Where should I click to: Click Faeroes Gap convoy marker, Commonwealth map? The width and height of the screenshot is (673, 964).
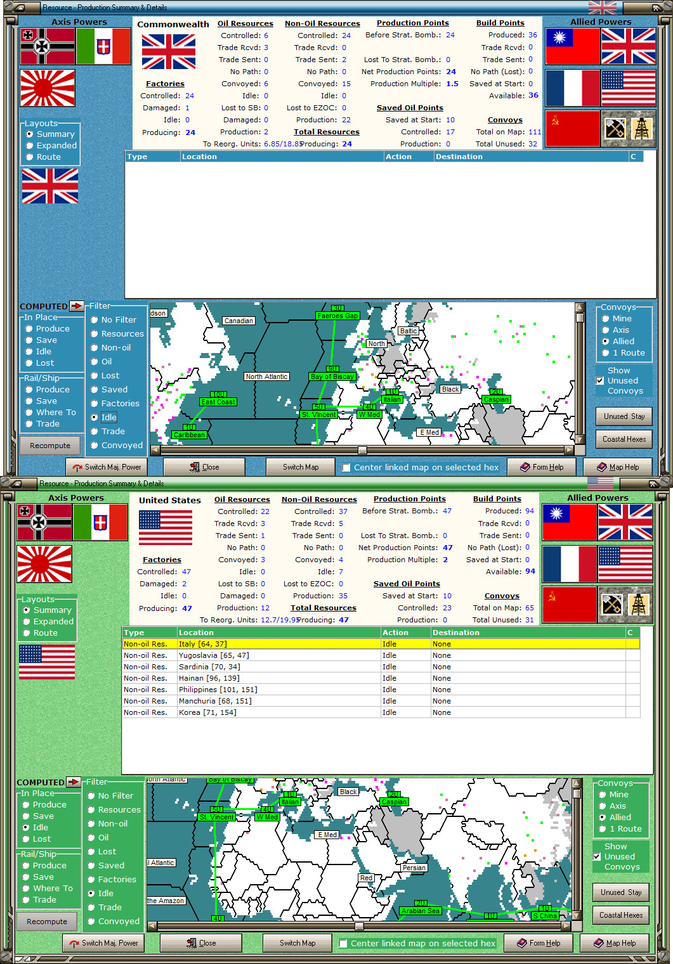(x=337, y=315)
